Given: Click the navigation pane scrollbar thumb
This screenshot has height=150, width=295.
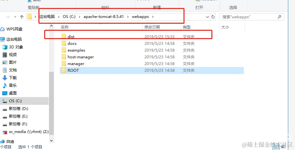Looking at the screenshot, I should point(51,103).
